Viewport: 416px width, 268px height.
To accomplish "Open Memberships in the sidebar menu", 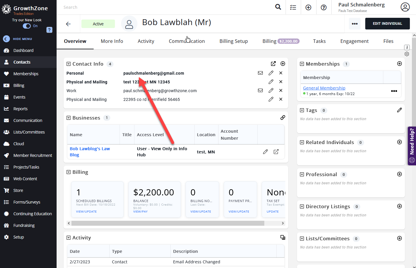I will point(26,74).
